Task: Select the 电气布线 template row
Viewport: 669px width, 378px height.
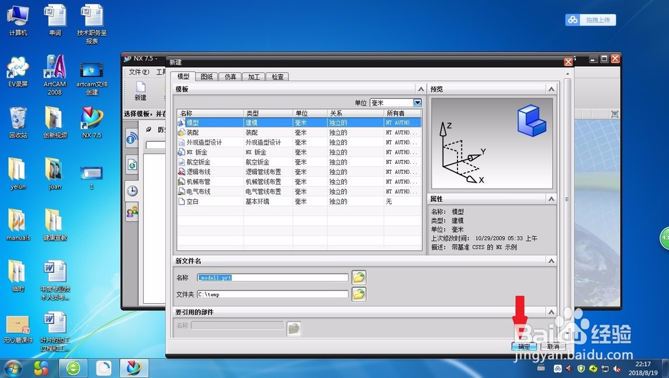Action: coord(299,191)
